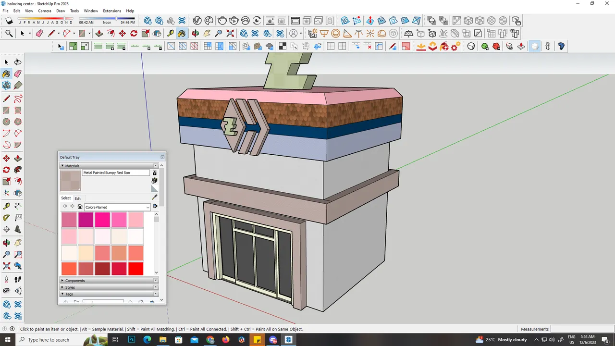This screenshot has width=615, height=346.
Task: Select the Orbit tool in left toolbar
Action: (x=6, y=243)
